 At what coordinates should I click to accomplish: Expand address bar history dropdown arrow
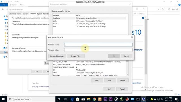[158, 9]
